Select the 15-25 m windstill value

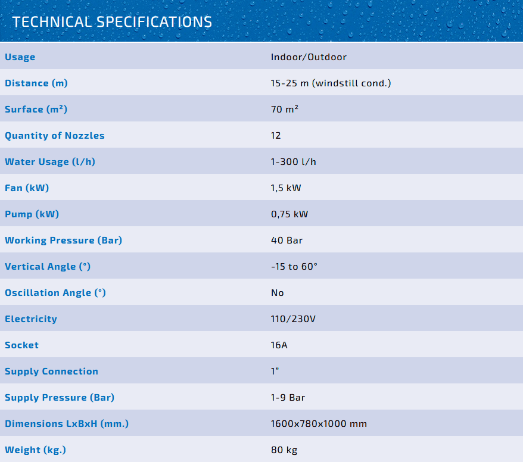pos(331,83)
